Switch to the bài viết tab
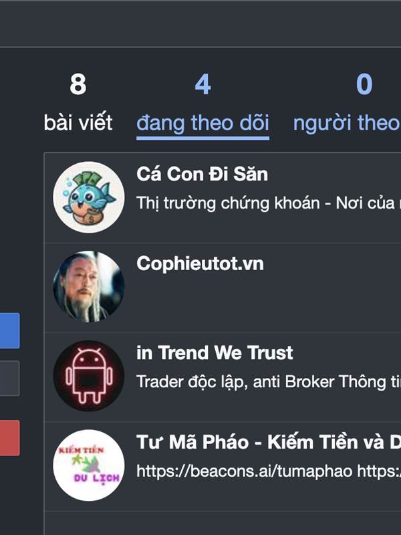 point(78,102)
